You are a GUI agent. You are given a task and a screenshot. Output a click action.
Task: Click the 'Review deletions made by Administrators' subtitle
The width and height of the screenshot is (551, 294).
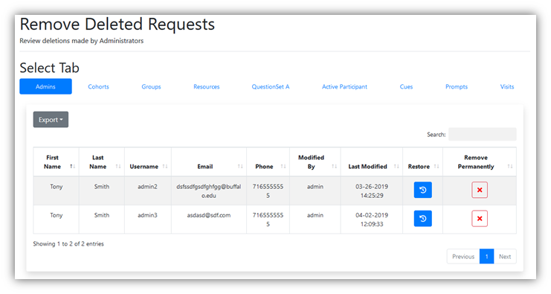pyautogui.click(x=82, y=41)
